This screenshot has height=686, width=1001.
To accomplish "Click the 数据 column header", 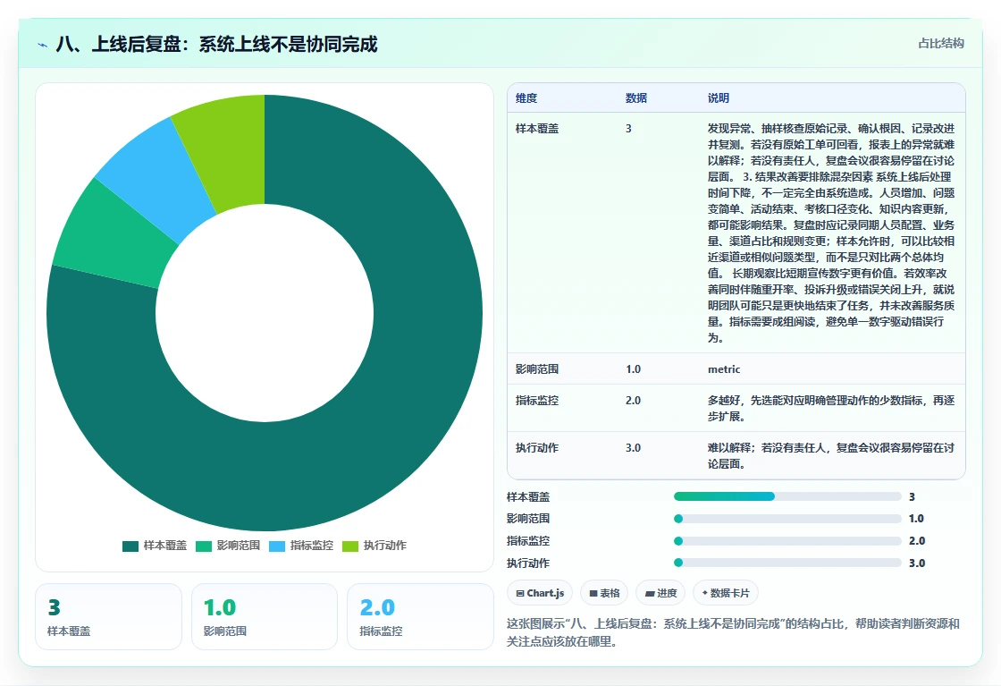I will 636,97.
